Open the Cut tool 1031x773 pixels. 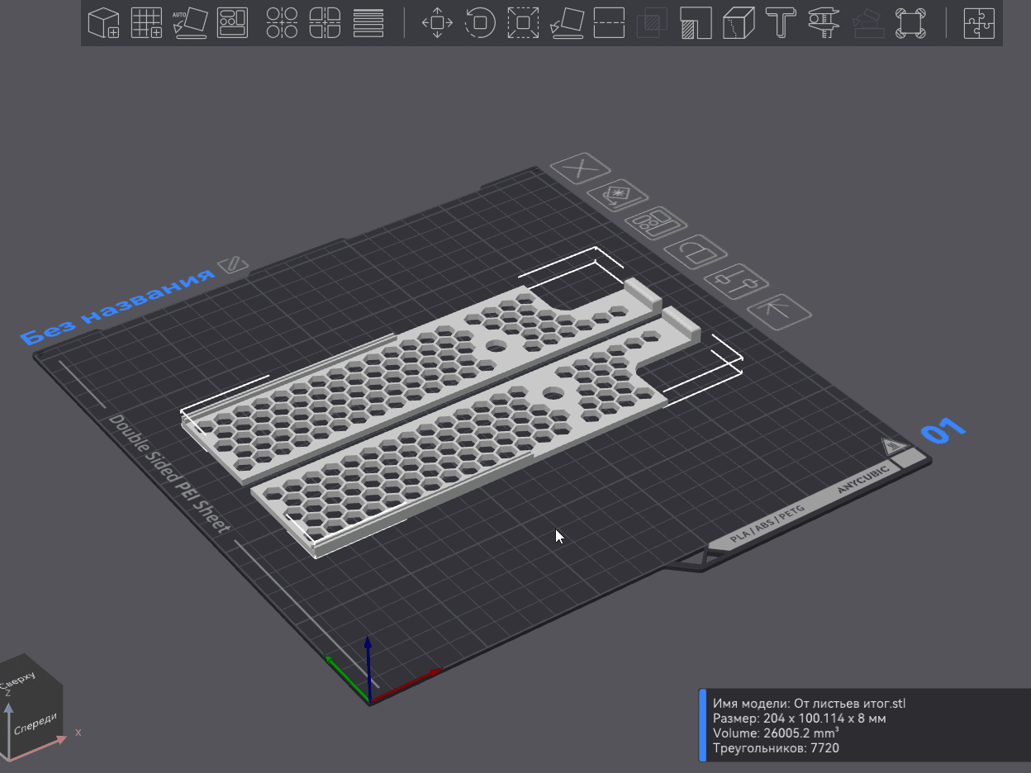(609, 22)
